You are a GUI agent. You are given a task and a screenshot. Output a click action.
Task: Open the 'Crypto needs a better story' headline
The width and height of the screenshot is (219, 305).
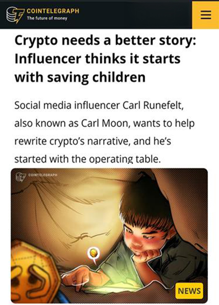coord(105,59)
